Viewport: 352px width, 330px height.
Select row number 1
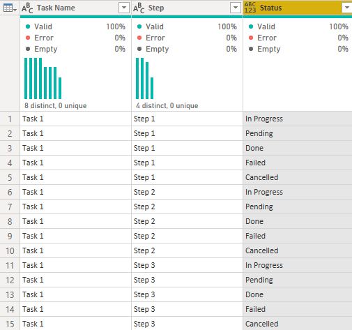[x=10, y=119]
